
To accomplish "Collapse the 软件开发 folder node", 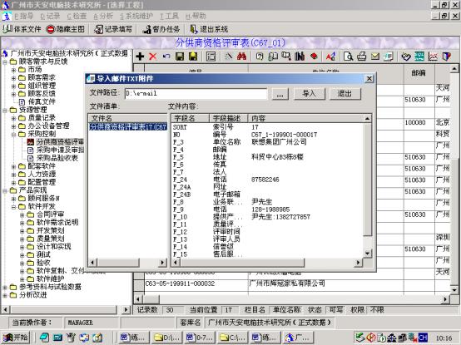I will pos(13,207).
